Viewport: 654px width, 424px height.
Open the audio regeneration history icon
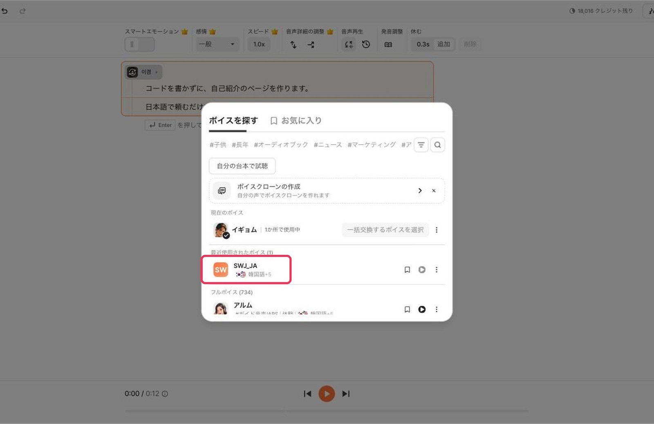[x=366, y=44]
